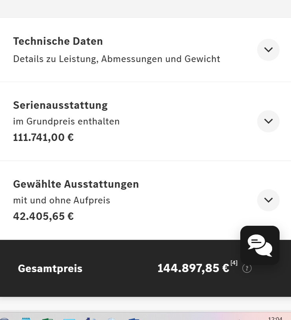291x320 pixels.
Task: Open the Windows Start orb
Action: pos(4,318)
